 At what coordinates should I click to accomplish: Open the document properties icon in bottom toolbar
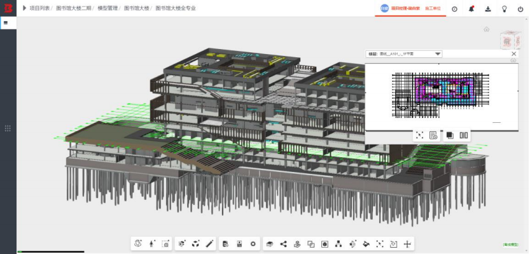(226, 244)
